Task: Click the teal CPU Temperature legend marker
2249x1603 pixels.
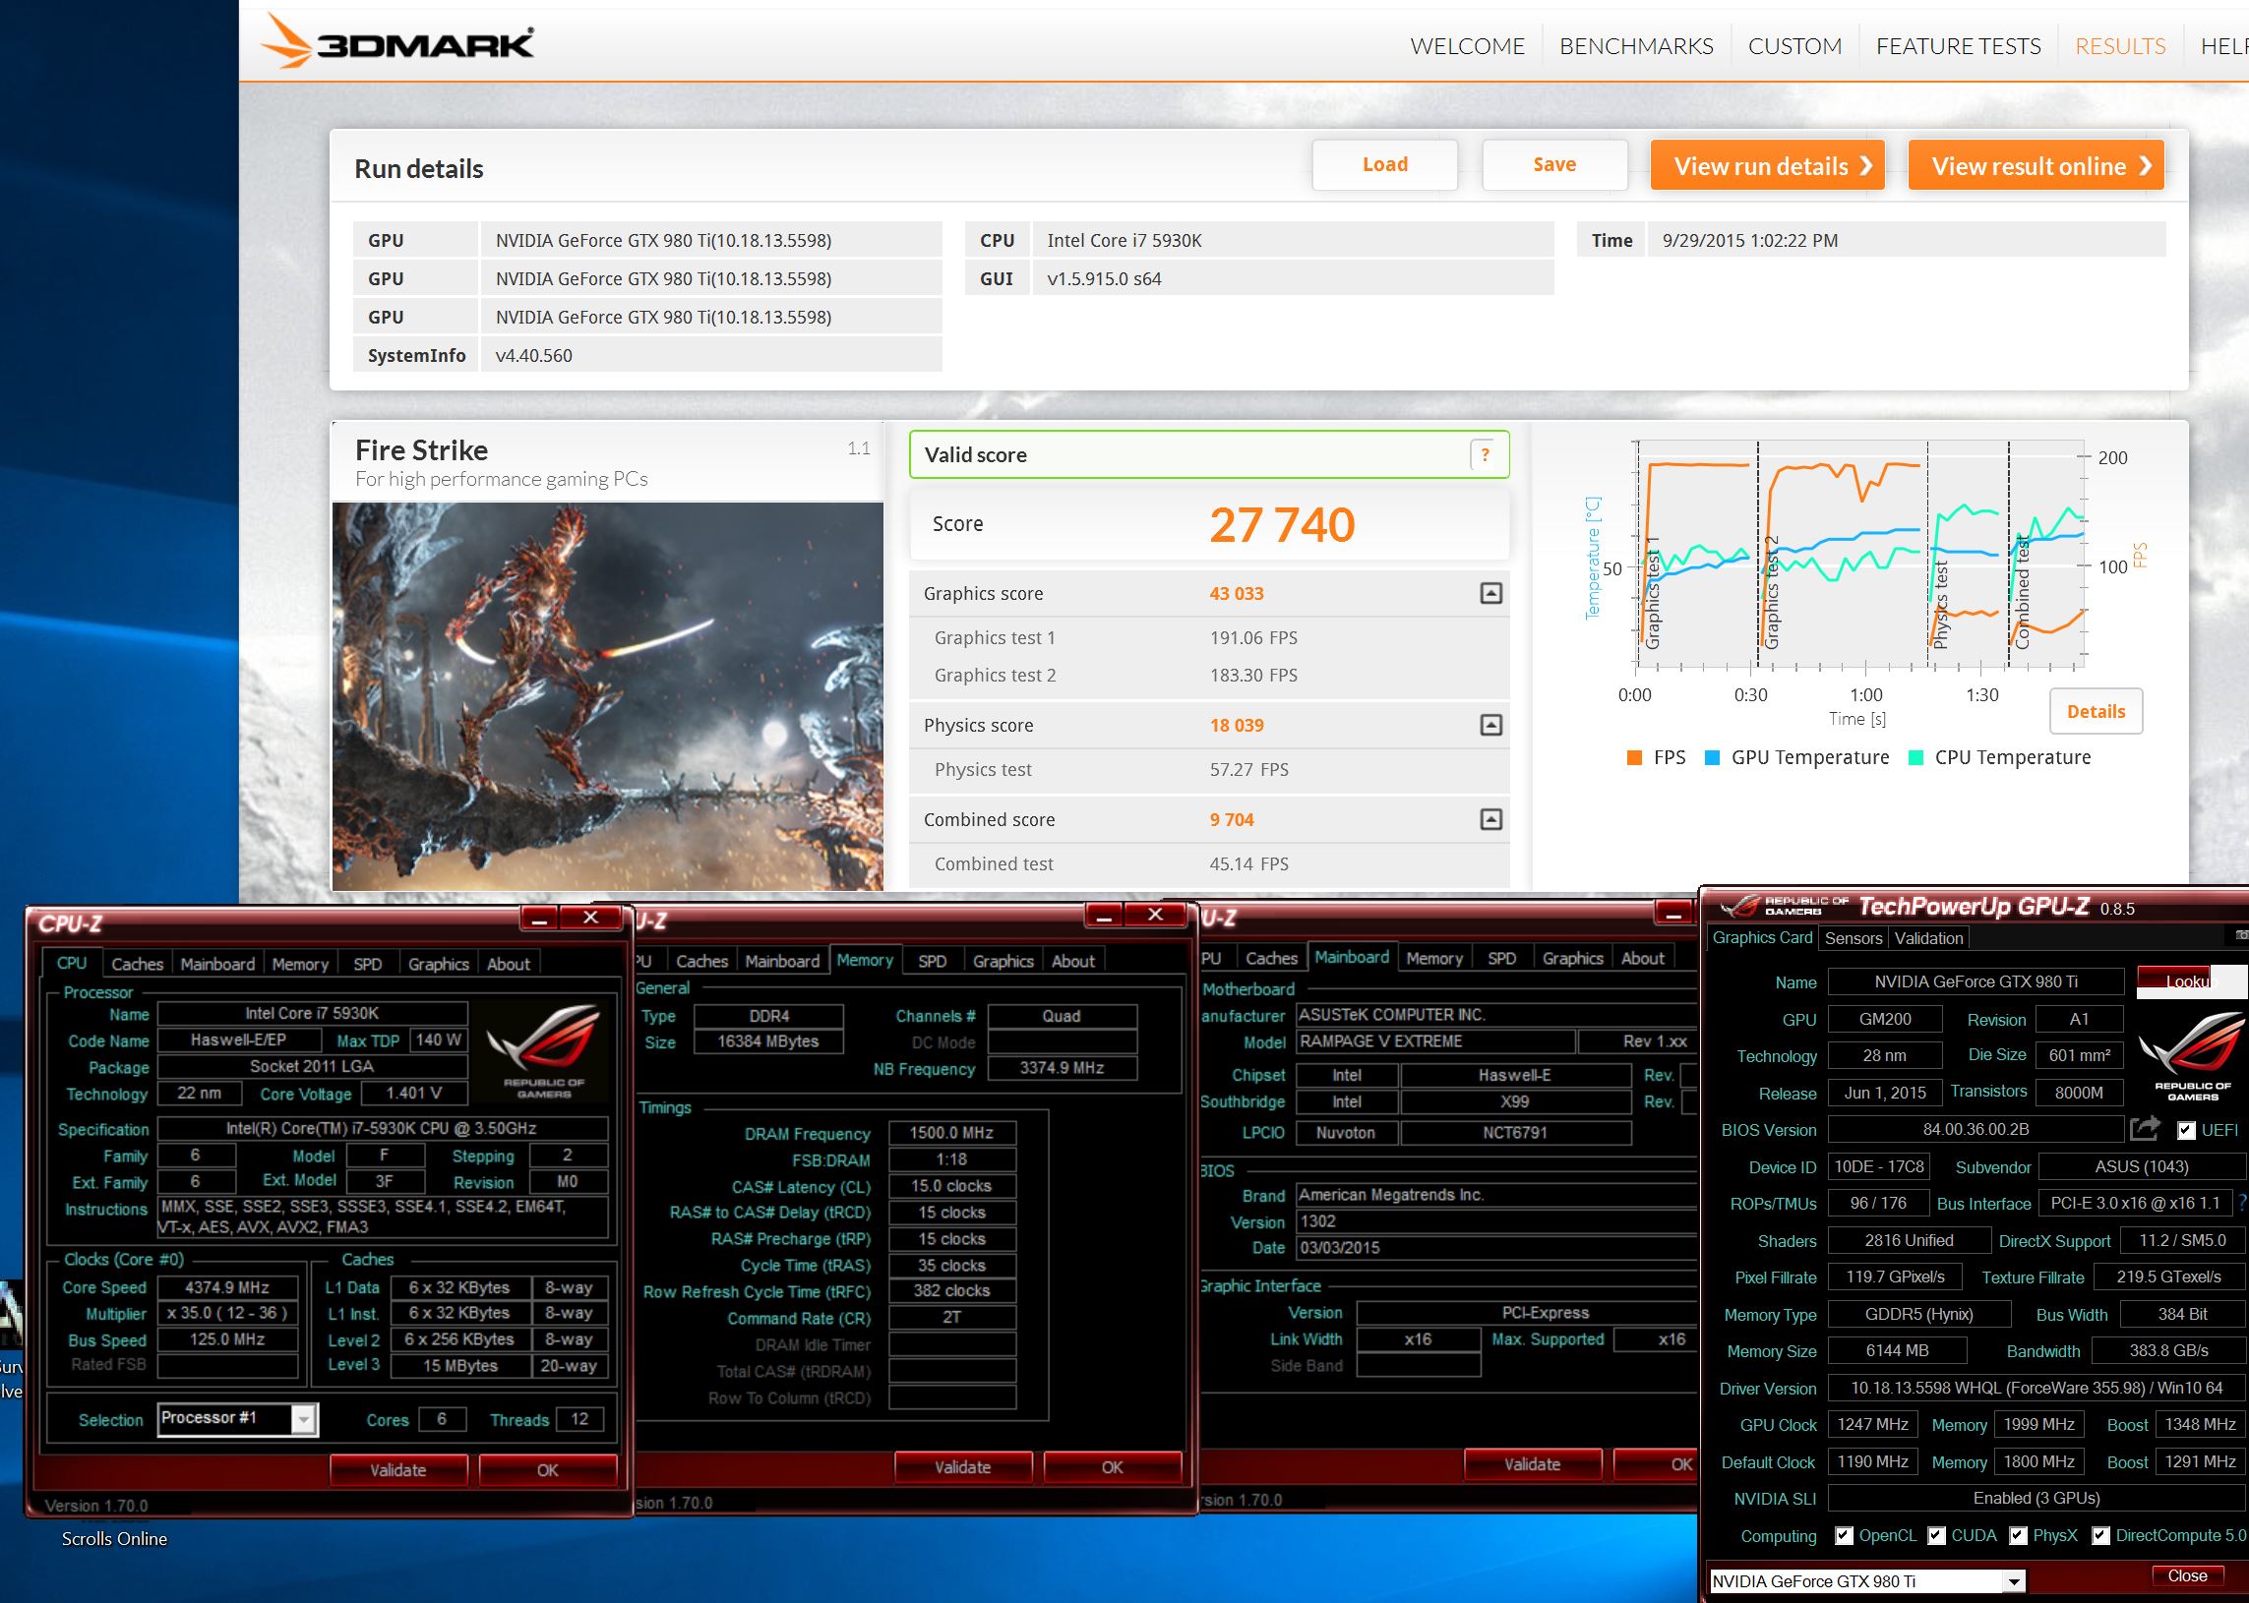Action: (x=1916, y=758)
